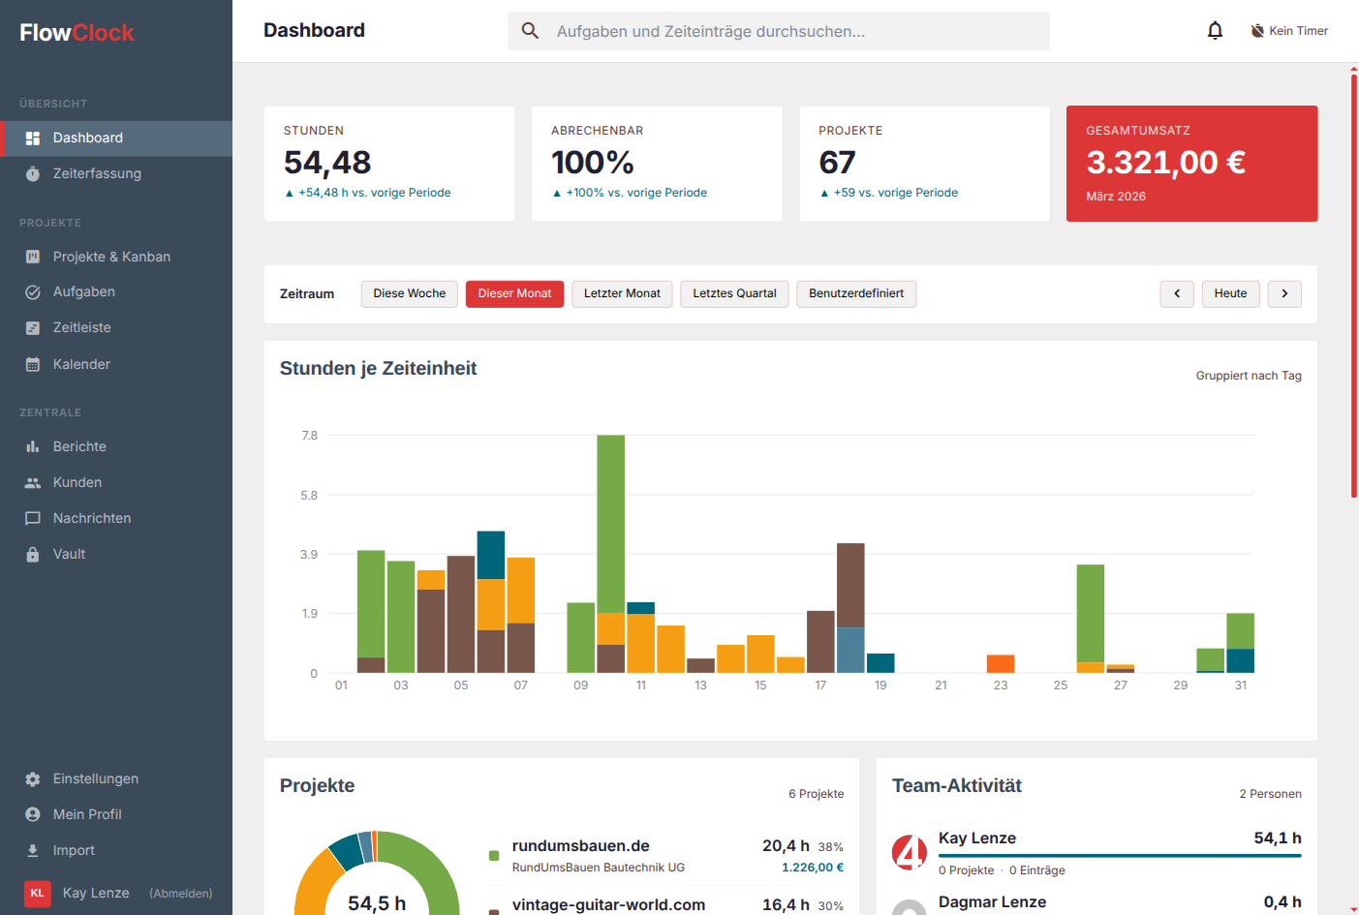1359x915 pixels.
Task: Open Dashboard in the sidebar
Action: pos(116,138)
